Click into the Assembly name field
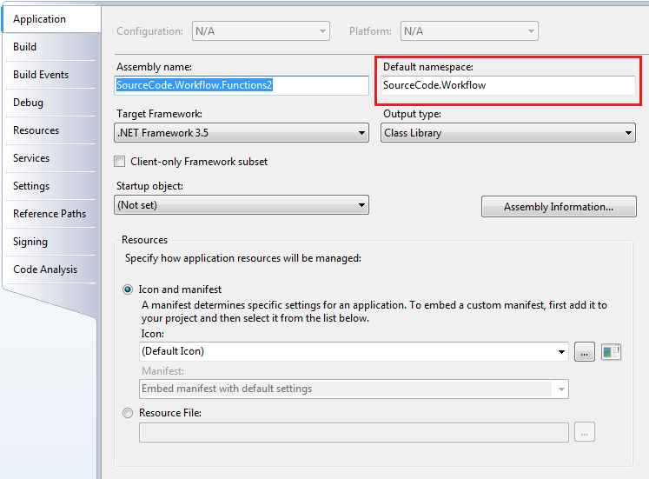This screenshot has width=649, height=479. [x=242, y=85]
